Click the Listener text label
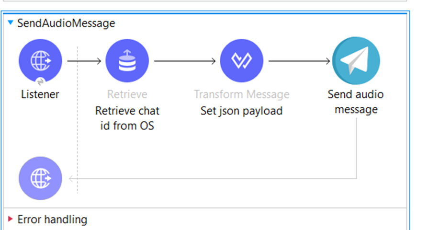 [40, 94]
